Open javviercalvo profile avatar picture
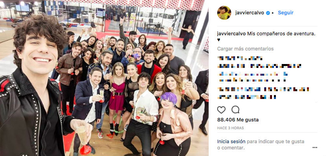 point(224,13)
